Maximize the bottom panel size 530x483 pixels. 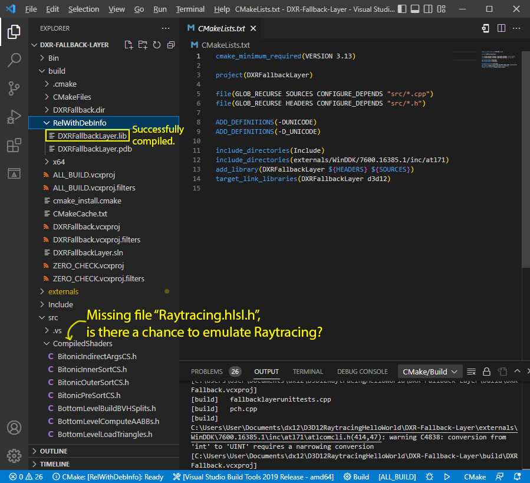517,371
